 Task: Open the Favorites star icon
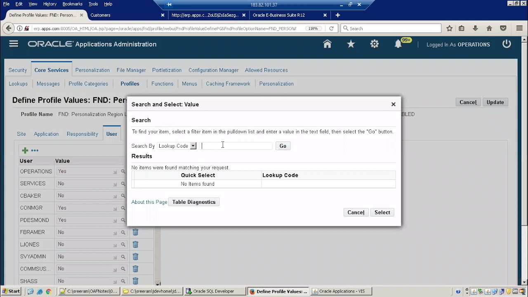351,44
